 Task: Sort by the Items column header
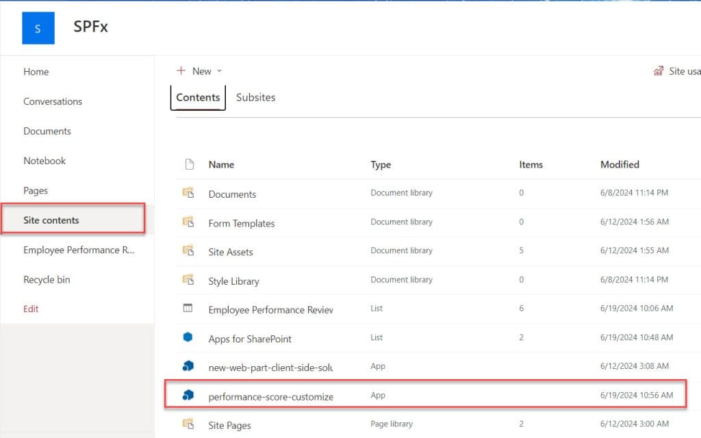pyautogui.click(x=531, y=164)
